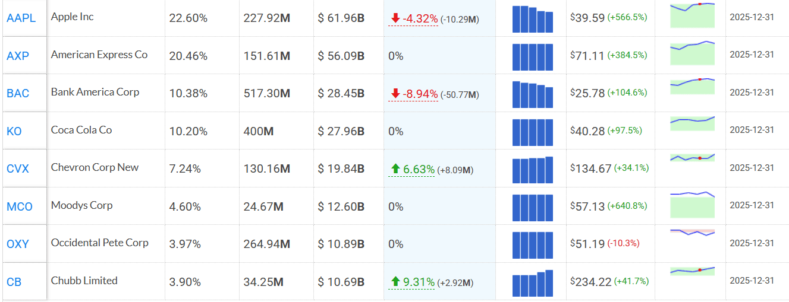789x302 pixels.
Task: Open the AXP ticker link
Action: coord(18,56)
